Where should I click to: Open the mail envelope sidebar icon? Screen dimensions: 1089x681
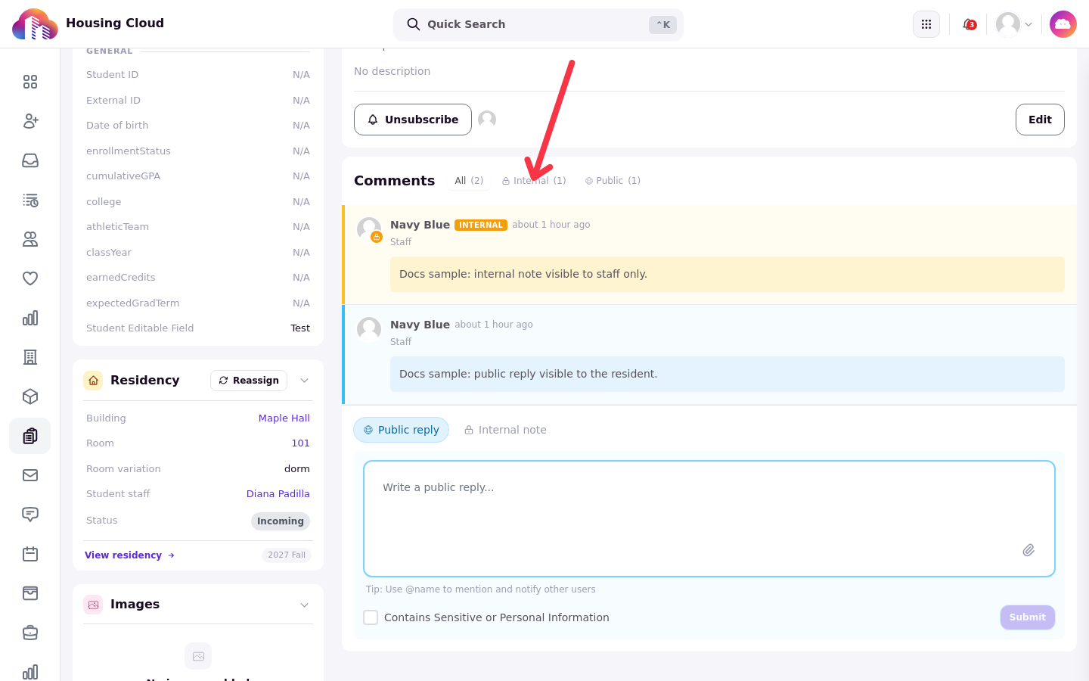(30, 475)
